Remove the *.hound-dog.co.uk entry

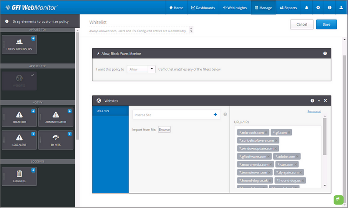click(x=270, y=181)
